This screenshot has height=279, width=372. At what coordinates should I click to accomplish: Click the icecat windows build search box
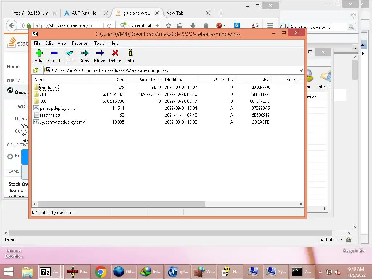[x=318, y=27]
